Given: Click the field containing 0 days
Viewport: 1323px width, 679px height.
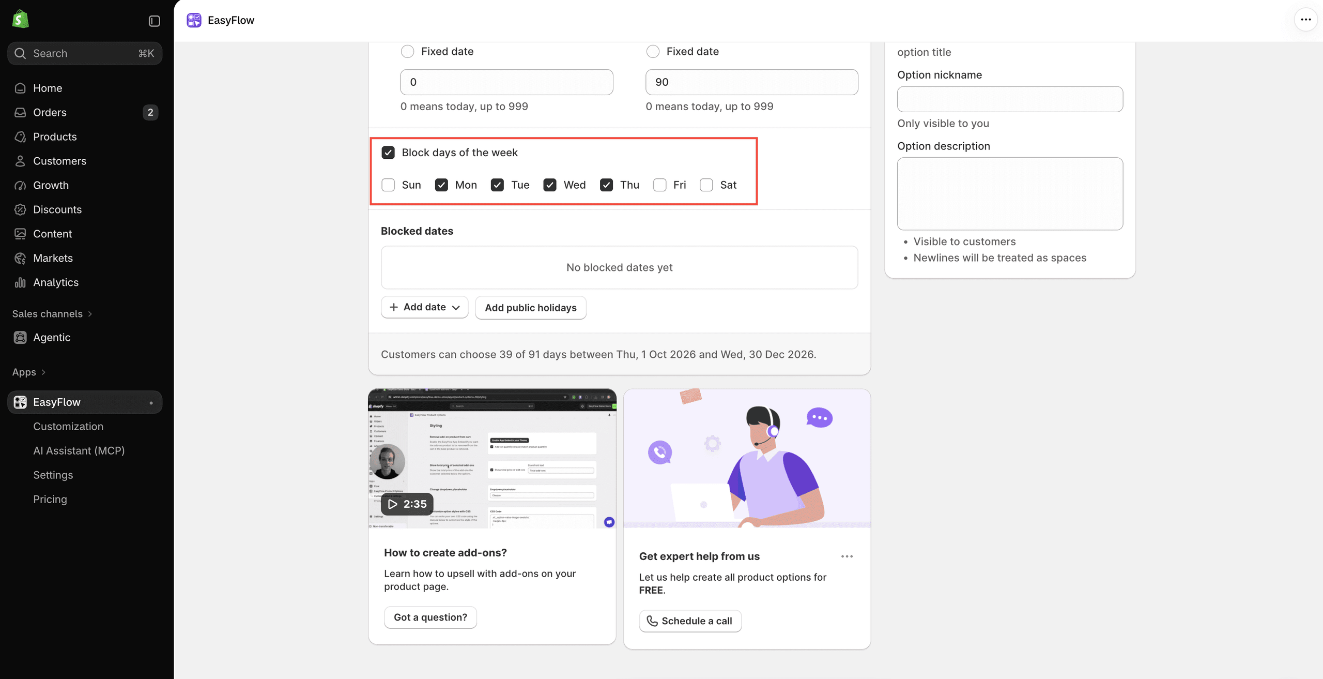Looking at the screenshot, I should click(x=506, y=82).
